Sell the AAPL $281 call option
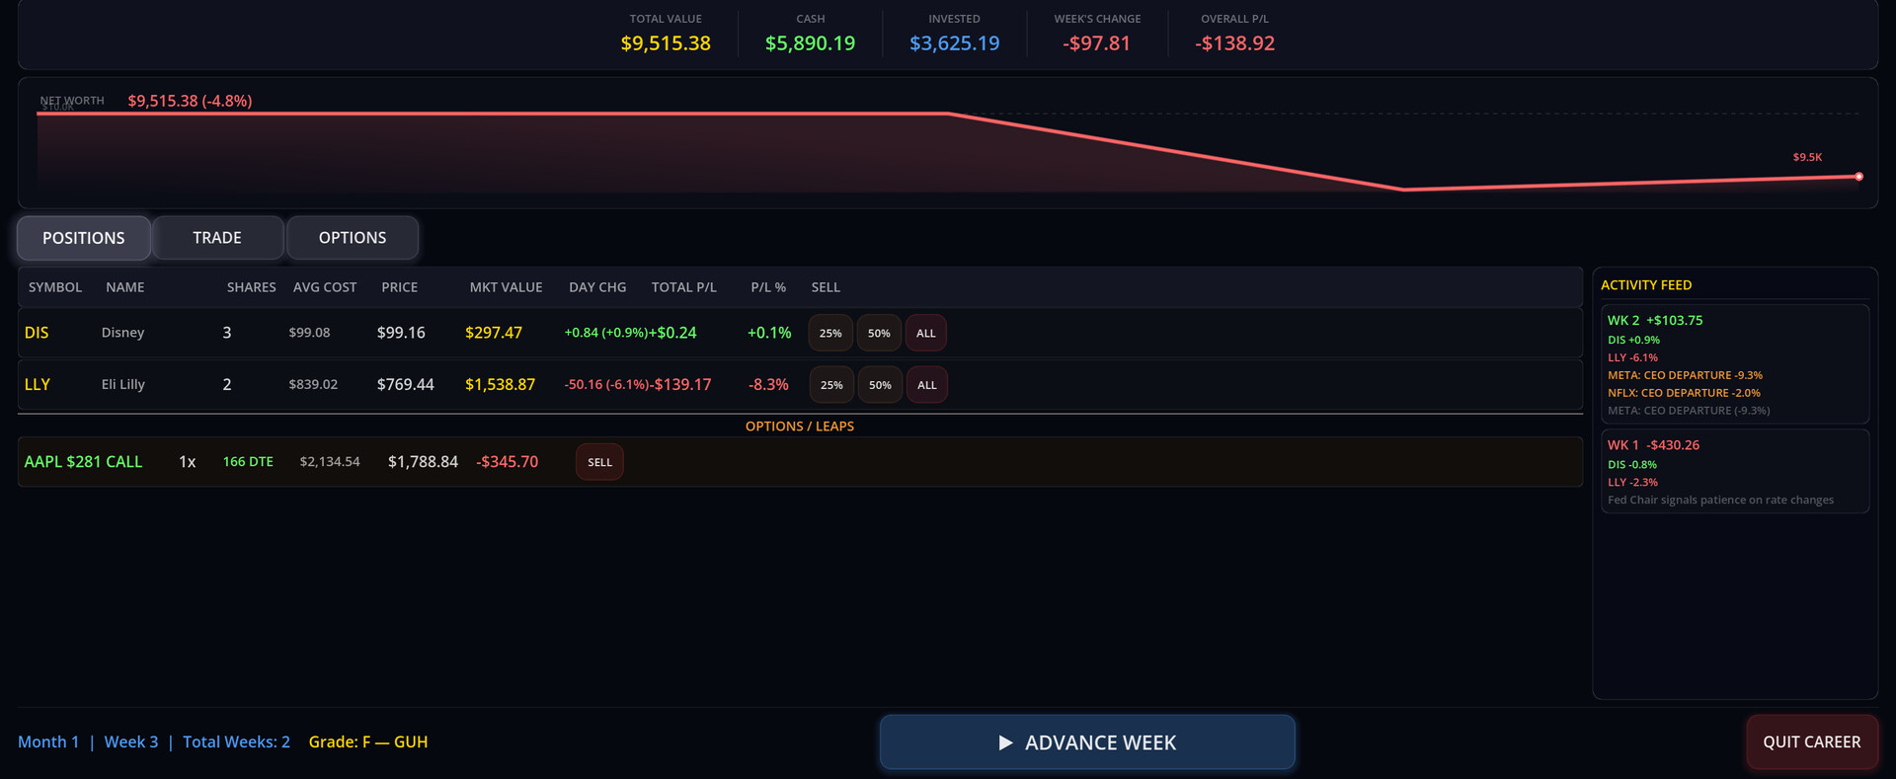1896x779 pixels. [x=599, y=462]
